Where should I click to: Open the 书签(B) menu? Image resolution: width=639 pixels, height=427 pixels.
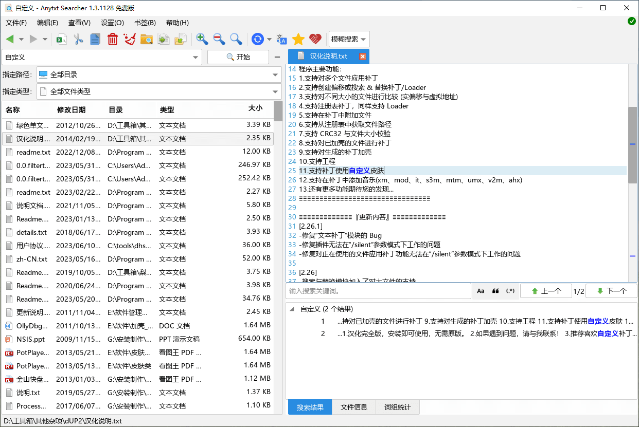tap(145, 23)
